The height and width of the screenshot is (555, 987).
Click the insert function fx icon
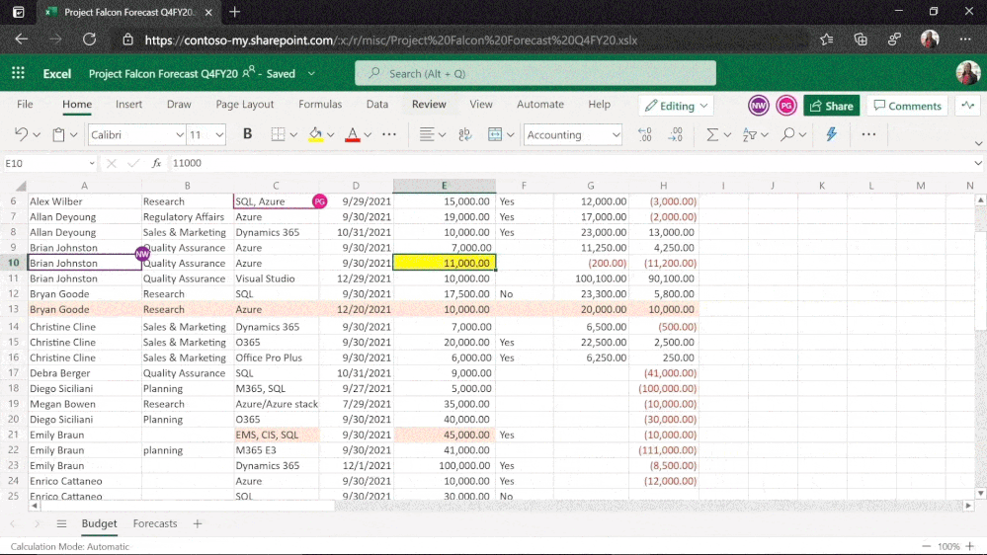click(156, 164)
